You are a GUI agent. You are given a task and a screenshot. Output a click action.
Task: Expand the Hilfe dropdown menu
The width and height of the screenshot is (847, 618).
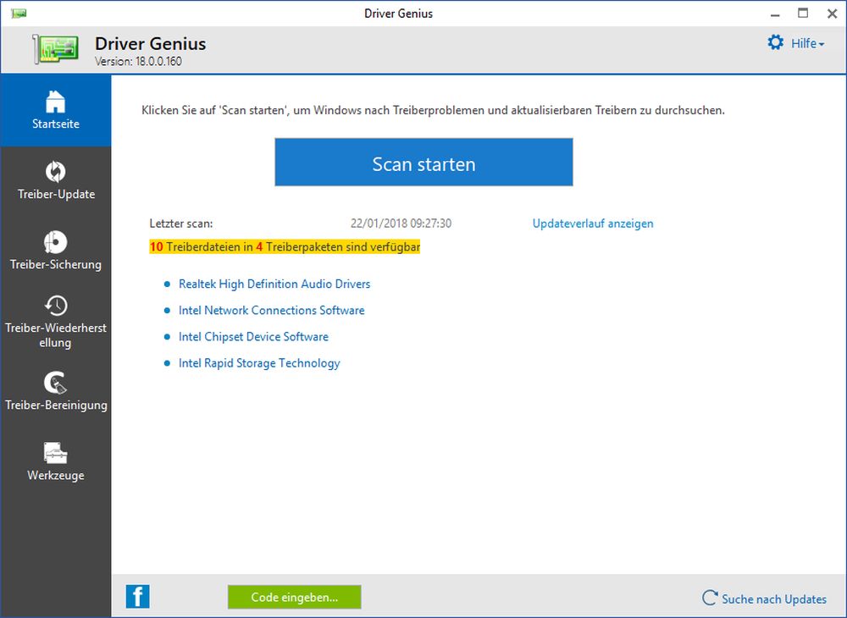807,43
